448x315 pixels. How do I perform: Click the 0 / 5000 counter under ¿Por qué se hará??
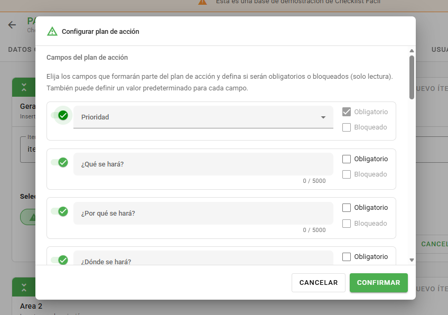[314, 230]
